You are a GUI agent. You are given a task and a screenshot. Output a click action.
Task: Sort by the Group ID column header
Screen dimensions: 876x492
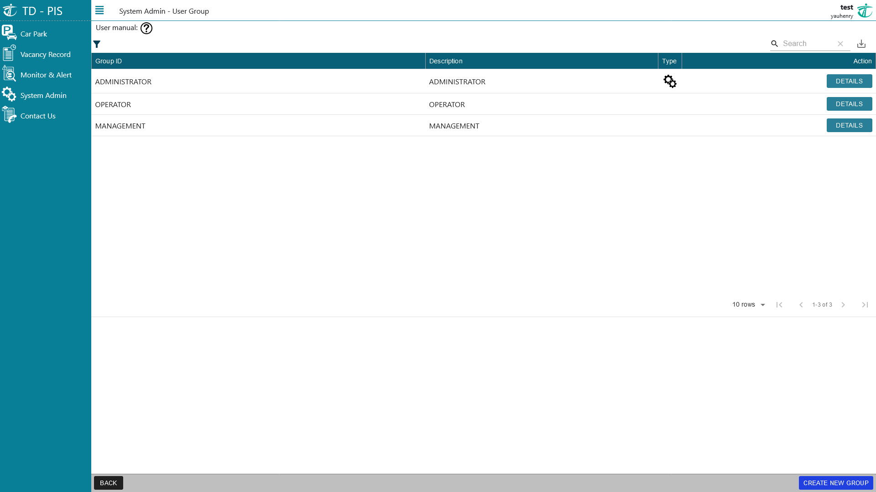click(x=109, y=61)
